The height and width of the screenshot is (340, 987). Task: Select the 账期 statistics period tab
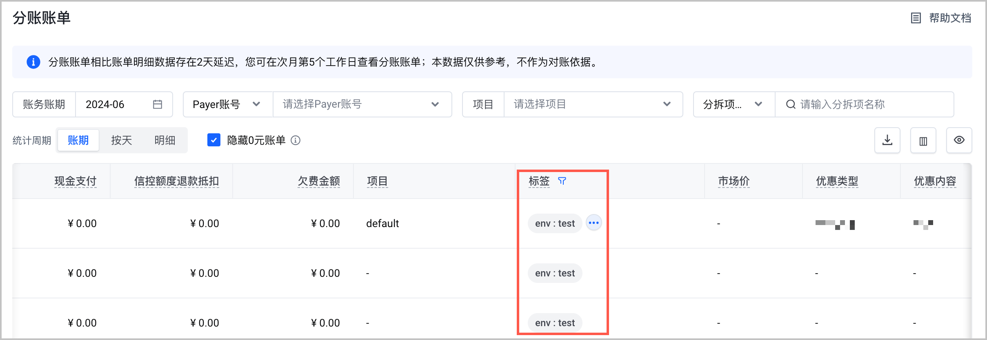[x=78, y=140]
